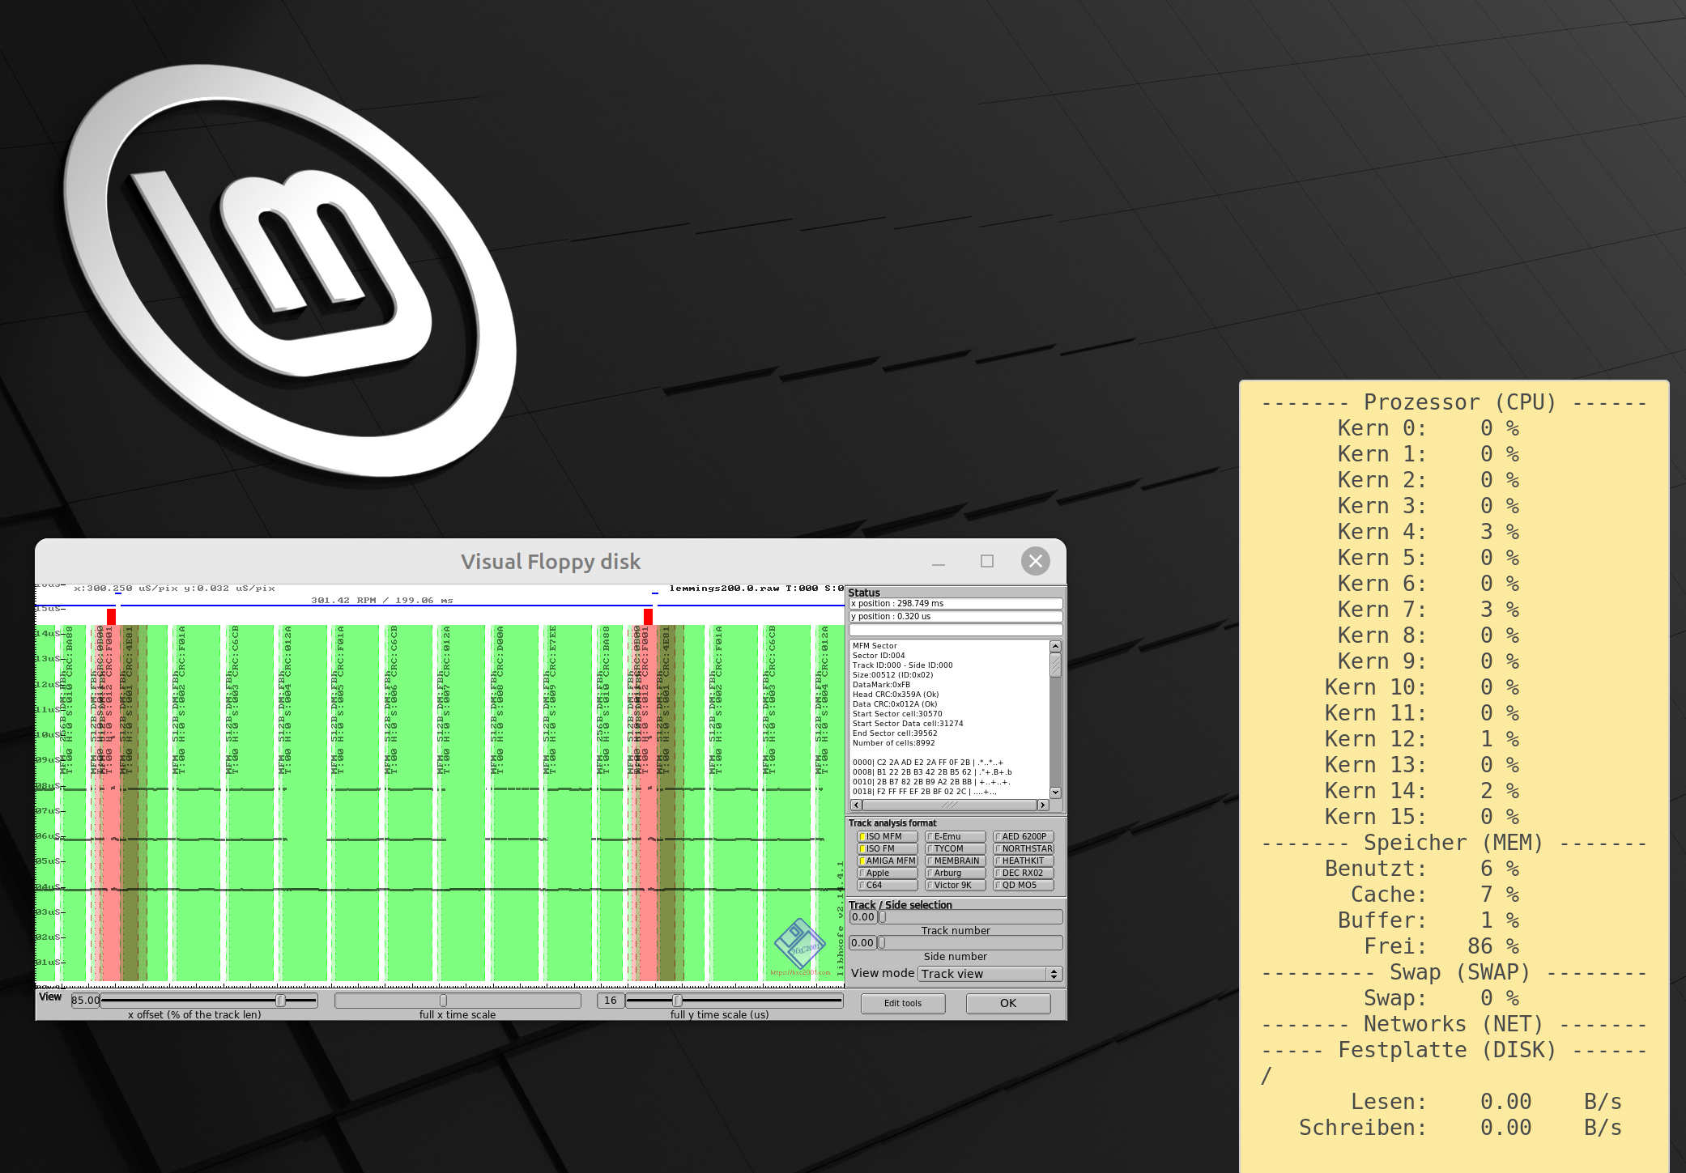Minimize the Visual Floppy disk window
The width and height of the screenshot is (1686, 1173).
(x=939, y=562)
